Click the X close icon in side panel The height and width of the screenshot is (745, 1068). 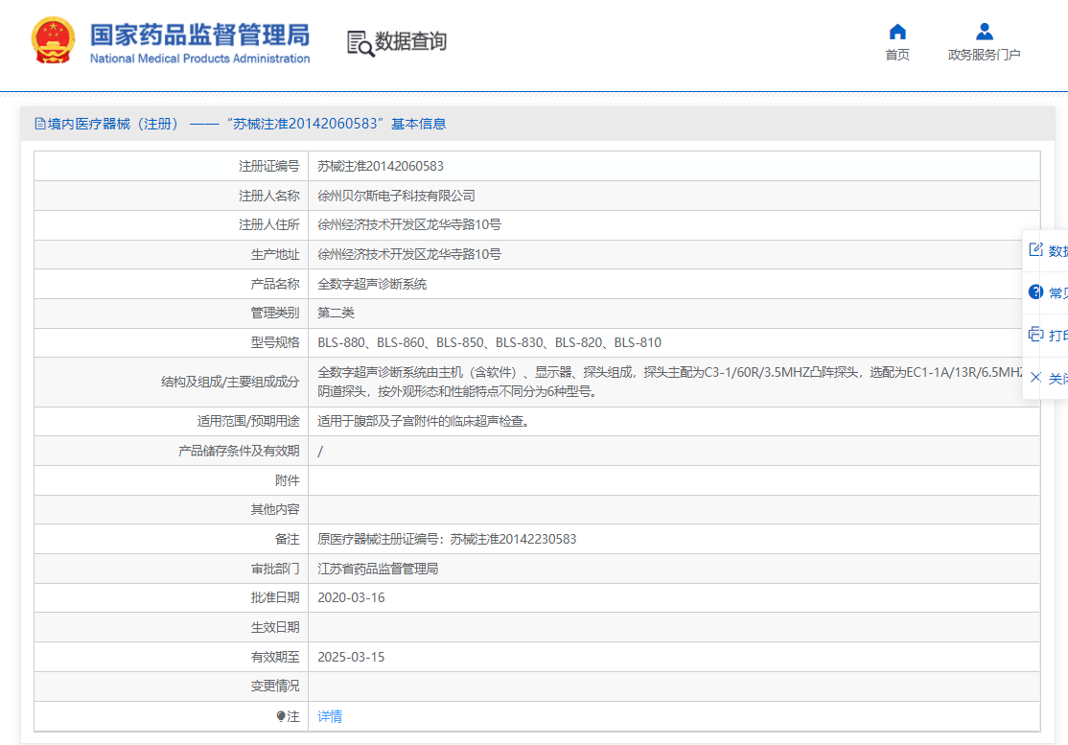pyautogui.click(x=1035, y=378)
